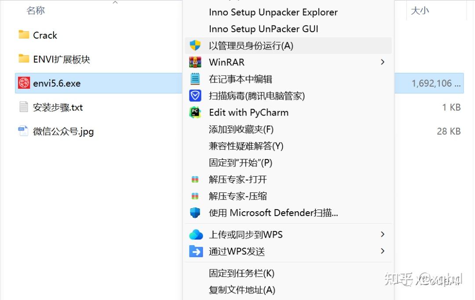Click the WinRAR icon in the context menu
The height and width of the screenshot is (300, 475).
click(195, 62)
